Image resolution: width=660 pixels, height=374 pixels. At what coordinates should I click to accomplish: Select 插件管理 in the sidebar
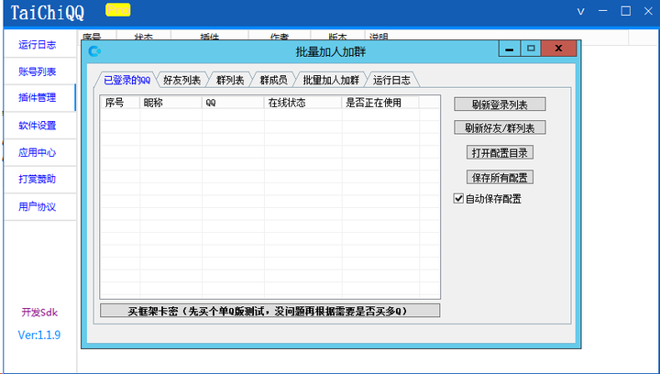pyautogui.click(x=39, y=97)
